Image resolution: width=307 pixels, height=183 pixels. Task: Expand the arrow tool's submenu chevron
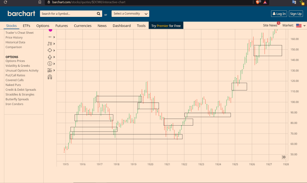pyautogui.click(x=54, y=57)
